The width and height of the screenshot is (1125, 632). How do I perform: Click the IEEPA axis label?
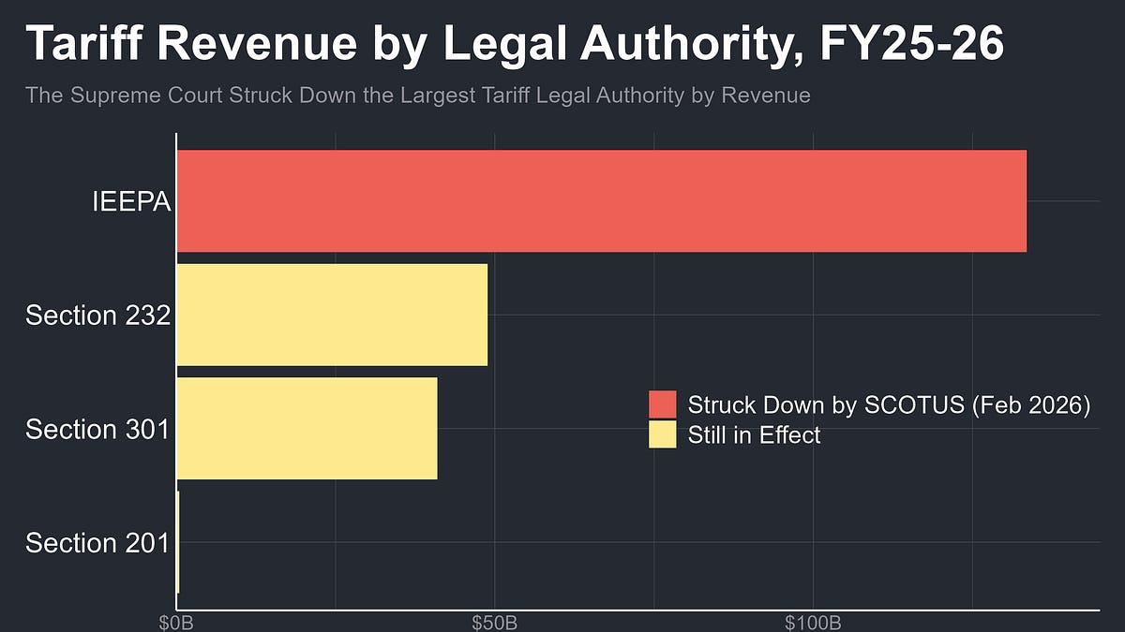pos(131,201)
